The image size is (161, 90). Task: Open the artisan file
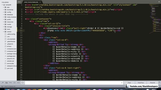click(9, 46)
